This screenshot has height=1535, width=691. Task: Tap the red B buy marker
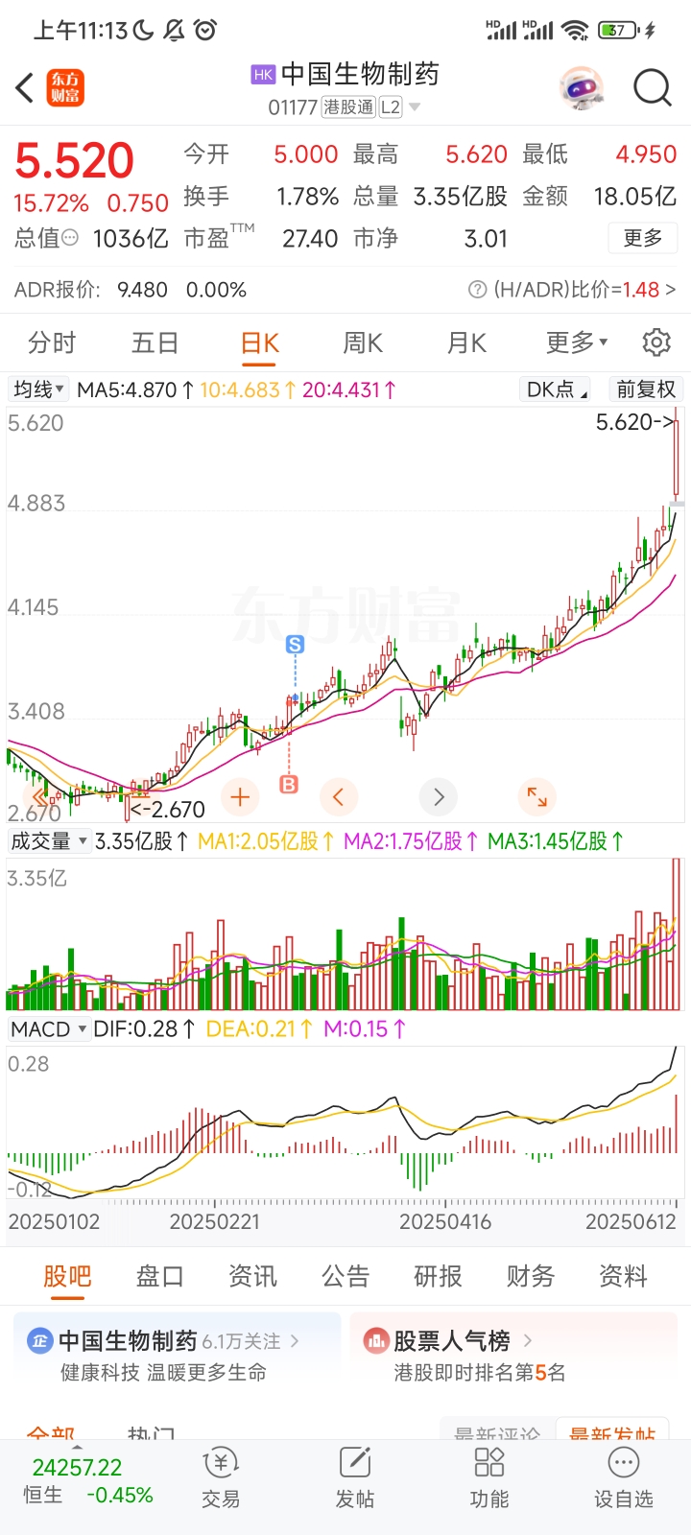click(x=289, y=785)
